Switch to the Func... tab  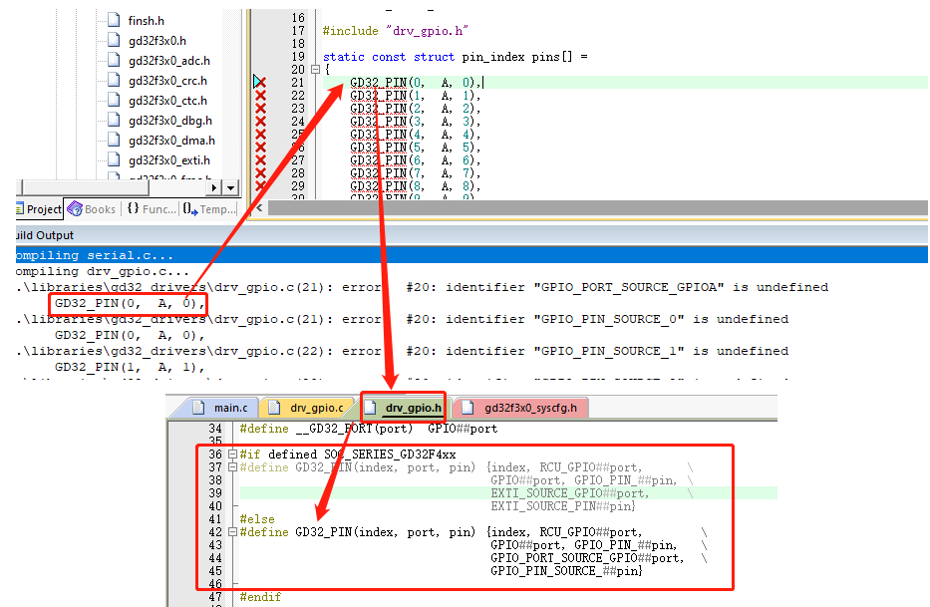point(152,209)
